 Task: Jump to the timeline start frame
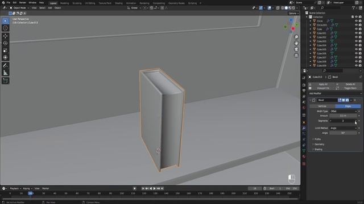pyautogui.click(x=143, y=189)
